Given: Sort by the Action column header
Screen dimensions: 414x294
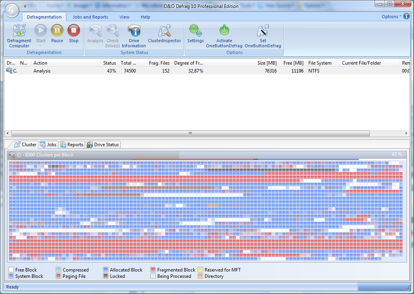Looking at the screenshot, I should [64, 63].
